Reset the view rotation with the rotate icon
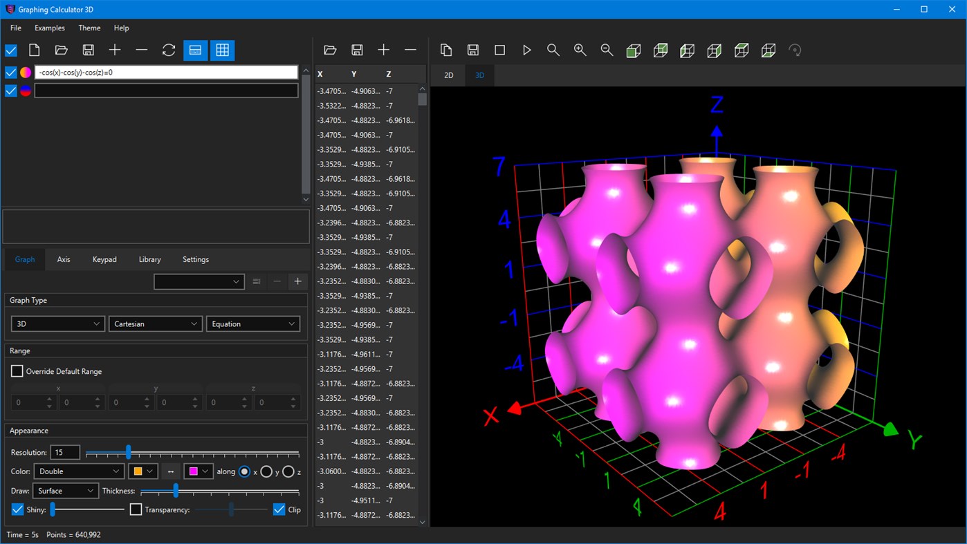The image size is (967, 544). click(x=795, y=49)
